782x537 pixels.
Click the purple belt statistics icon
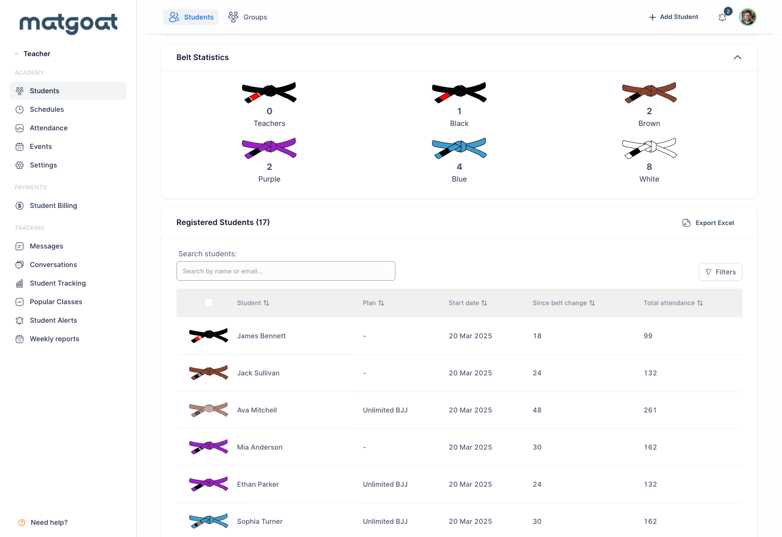(269, 148)
